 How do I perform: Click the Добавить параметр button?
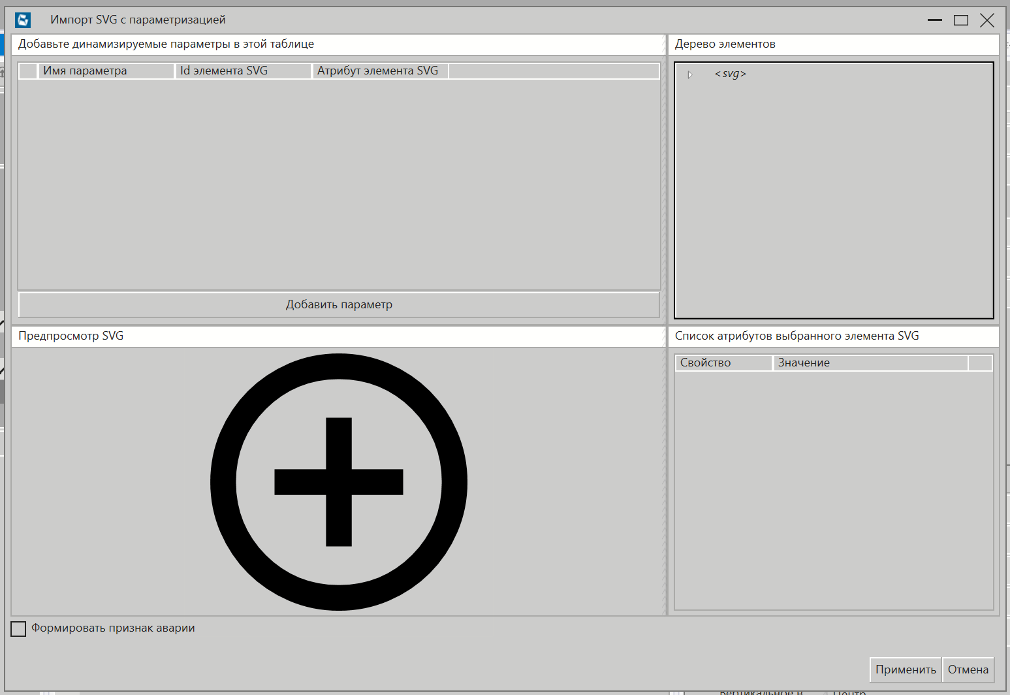(x=338, y=304)
